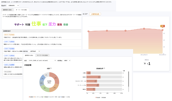This screenshot has height=101, width=172.
Task: Switch to first 選択肢から見る tab in top panel
Action: (7, 10)
